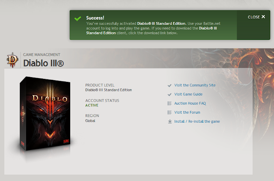
Task: Open the Visit Game Guide link
Action: 188,94
